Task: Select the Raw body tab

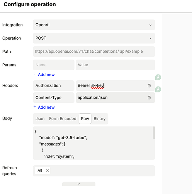Action: [x=85, y=119]
